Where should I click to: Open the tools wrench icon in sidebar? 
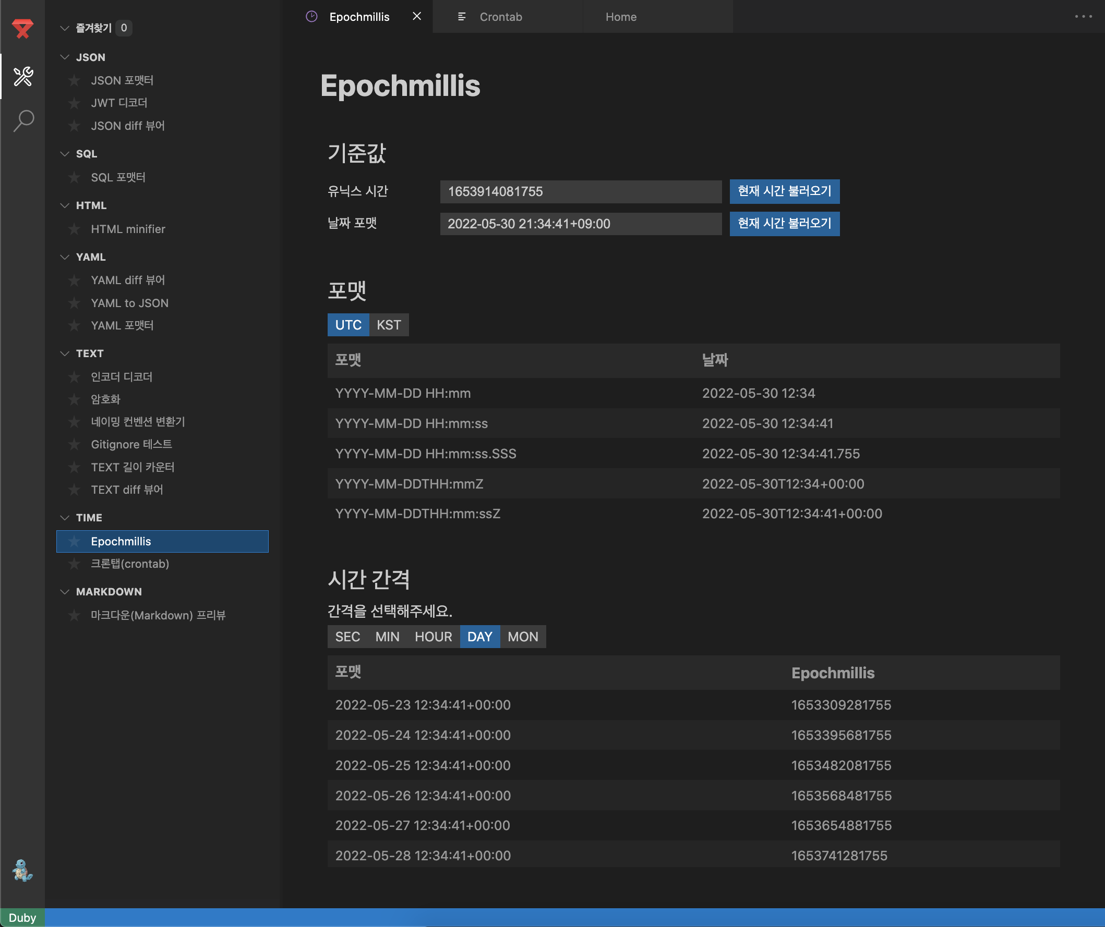click(x=23, y=77)
